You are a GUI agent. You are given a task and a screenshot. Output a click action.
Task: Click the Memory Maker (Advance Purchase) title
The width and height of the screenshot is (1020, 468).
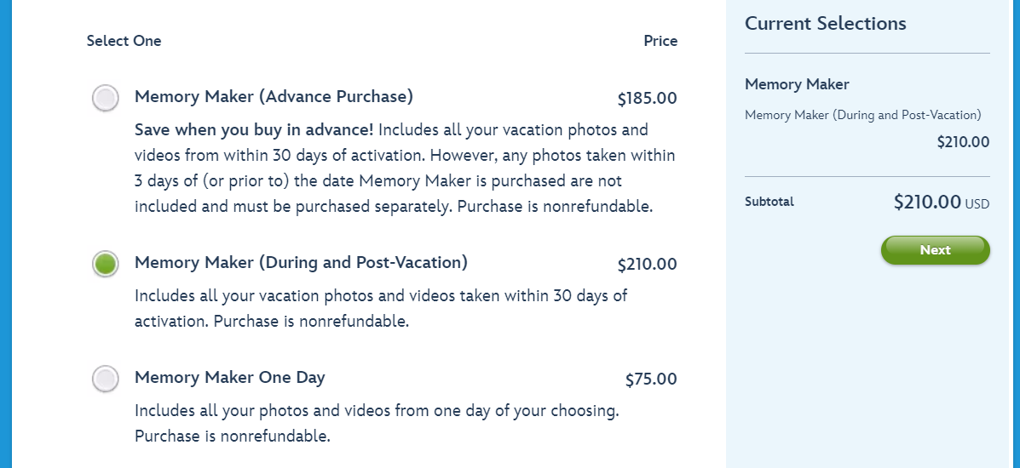click(x=274, y=97)
